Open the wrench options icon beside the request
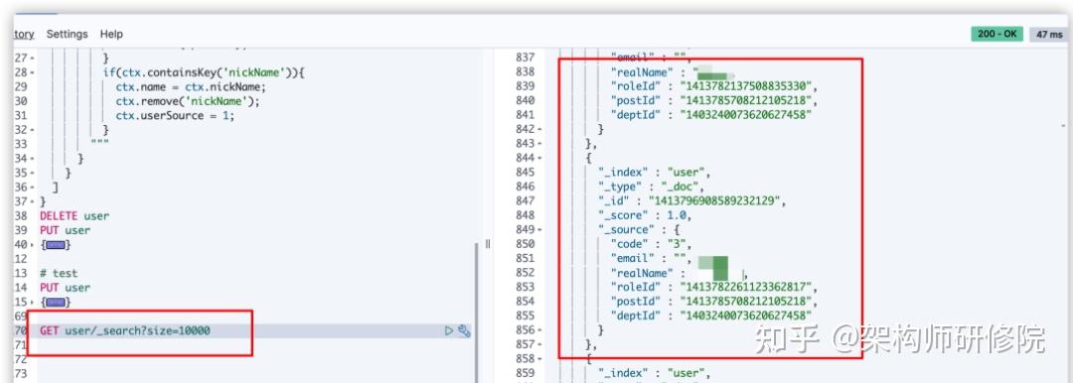The image size is (1073, 383). (x=465, y=331)
